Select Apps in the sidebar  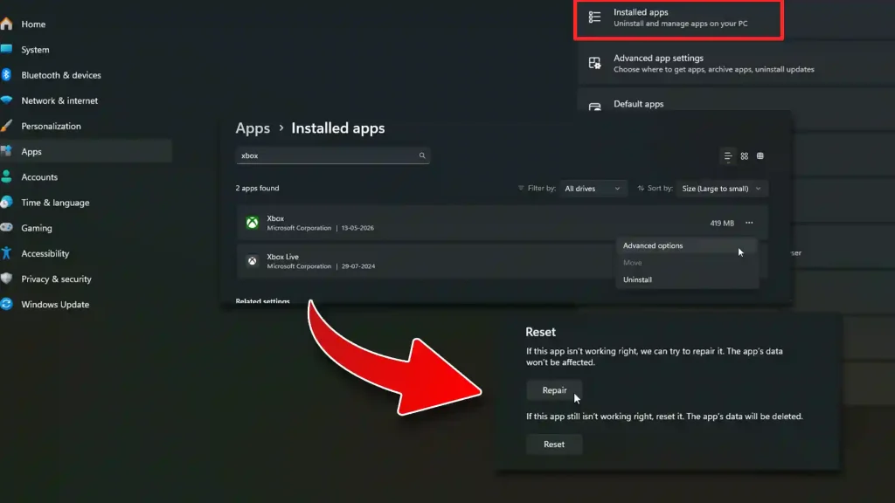[86, 151]
